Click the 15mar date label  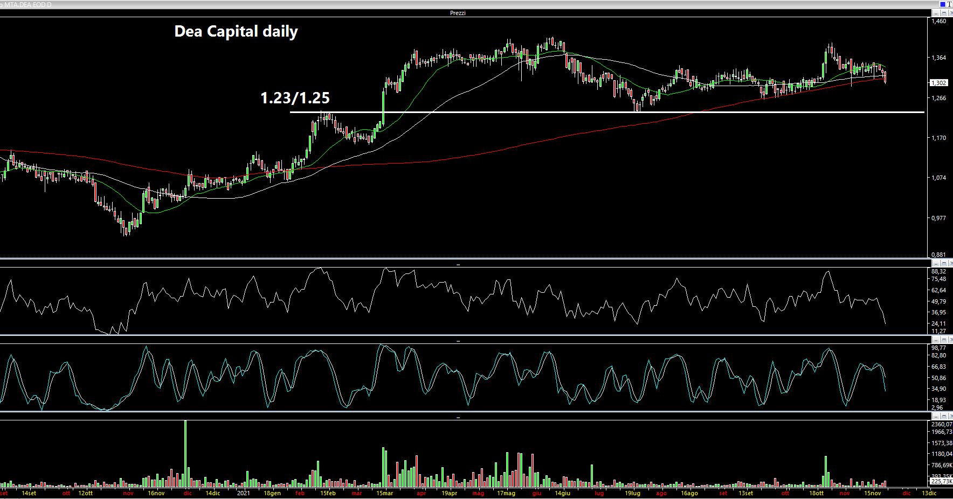(385, 493)
